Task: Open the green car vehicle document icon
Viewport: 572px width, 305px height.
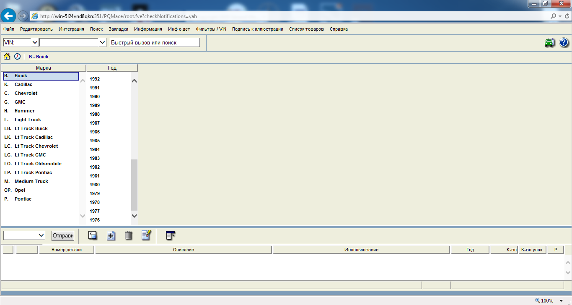Action: tap(550, 42)
